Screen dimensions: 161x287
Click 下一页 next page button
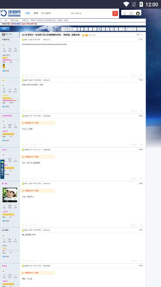pos(141,29)
